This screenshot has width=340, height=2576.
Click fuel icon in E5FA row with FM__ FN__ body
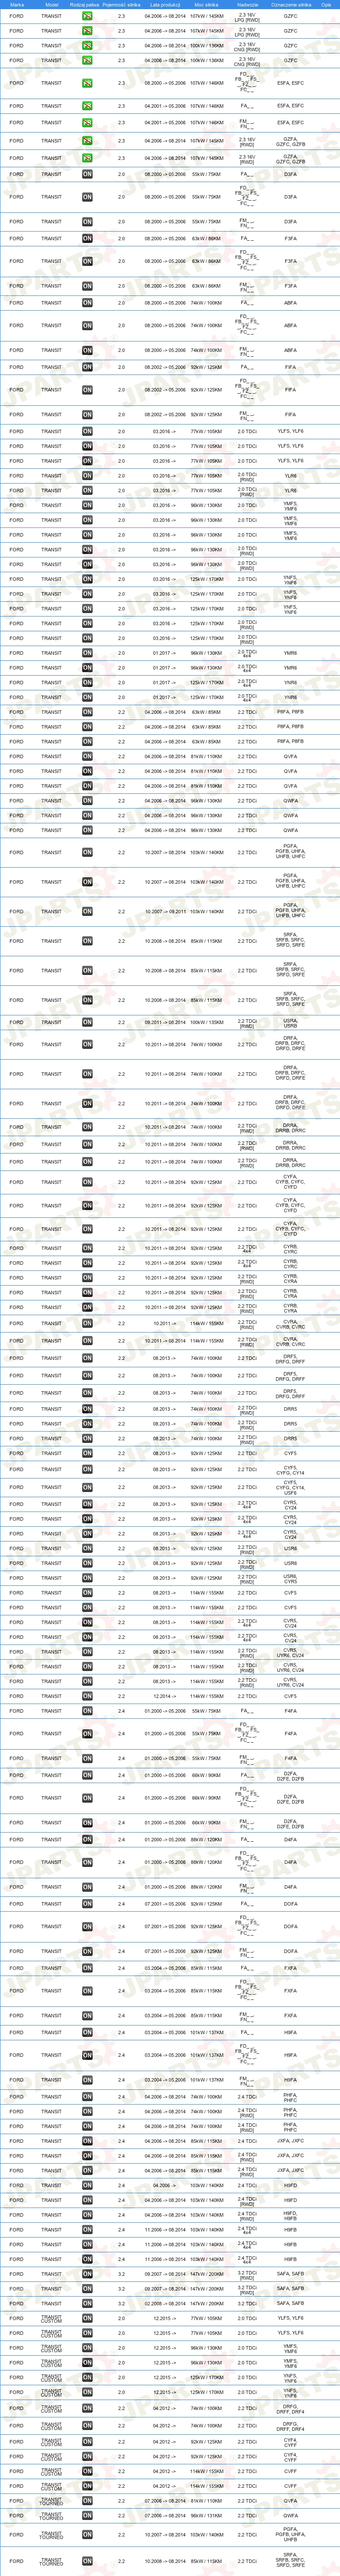tap(87, 122)
